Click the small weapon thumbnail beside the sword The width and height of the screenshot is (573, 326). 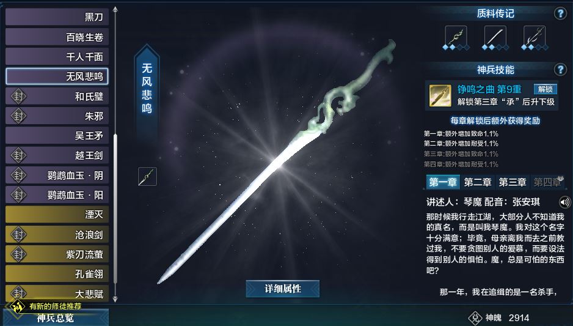click(147, 177)
